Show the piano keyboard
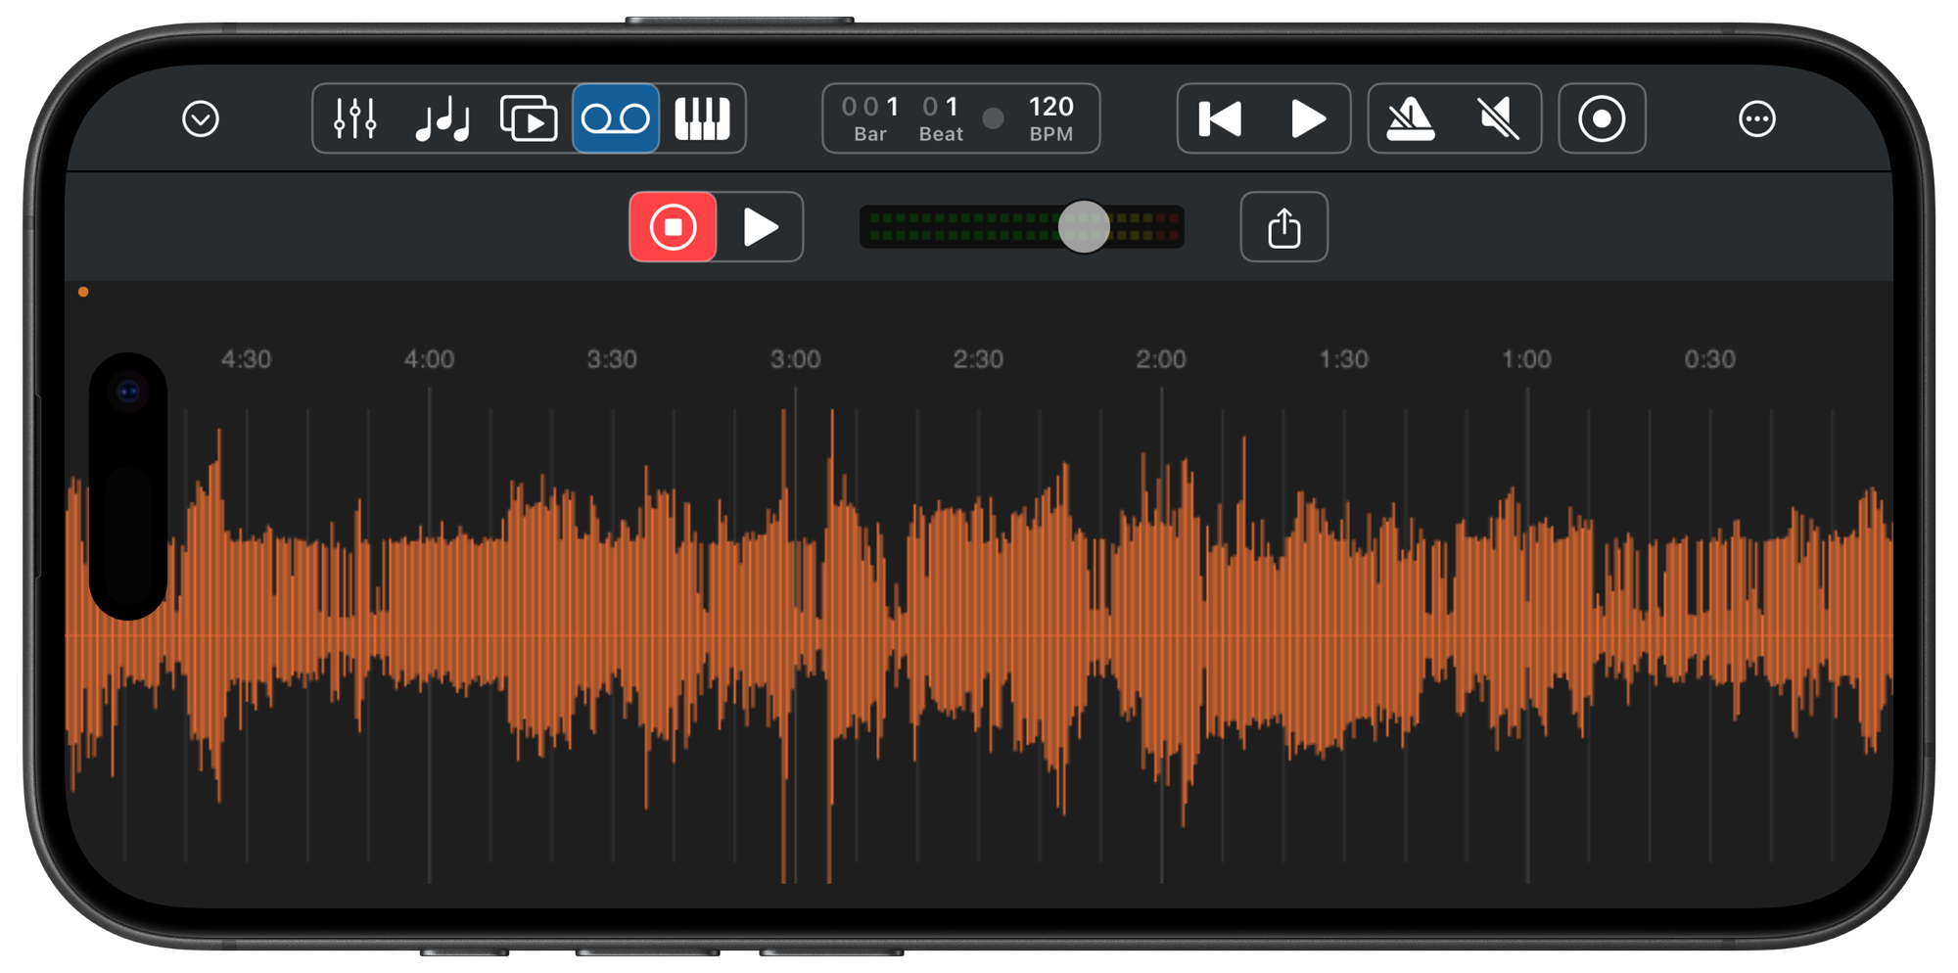Screen dimensions: 1958x973 coord(702,119)
